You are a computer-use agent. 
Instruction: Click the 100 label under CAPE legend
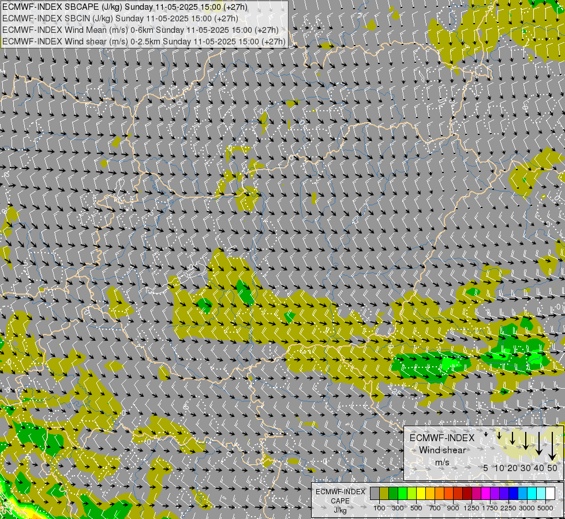tap(379, 508)
